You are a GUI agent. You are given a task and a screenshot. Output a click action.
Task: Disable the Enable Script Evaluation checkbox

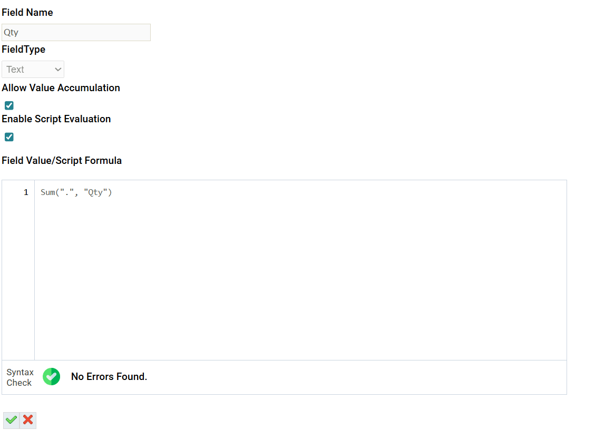point(9,137)
